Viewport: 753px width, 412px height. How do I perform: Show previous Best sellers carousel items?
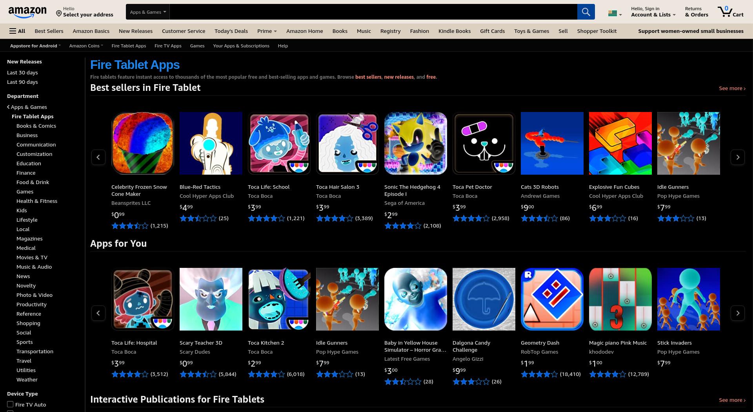coord(98,157)
